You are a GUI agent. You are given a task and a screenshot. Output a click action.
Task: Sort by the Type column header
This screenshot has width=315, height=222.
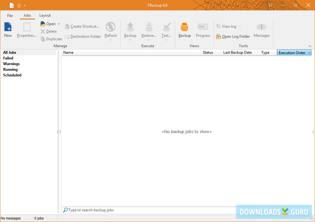point(268,53)
